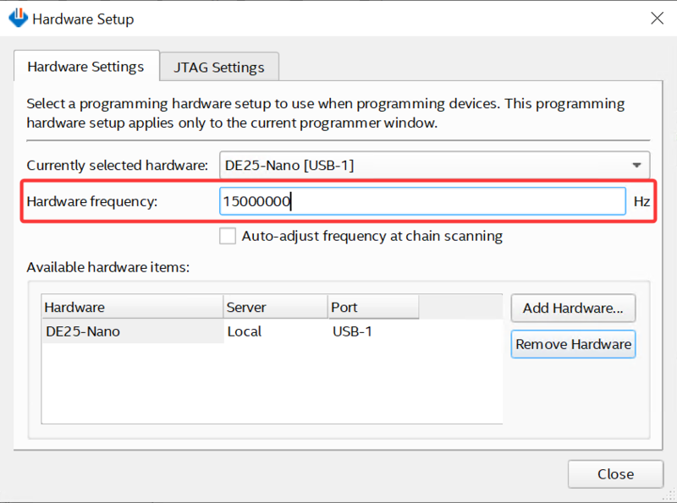Open the Currently selected hardware combo box
677x503 pixels.
click(x=434, y=165)
